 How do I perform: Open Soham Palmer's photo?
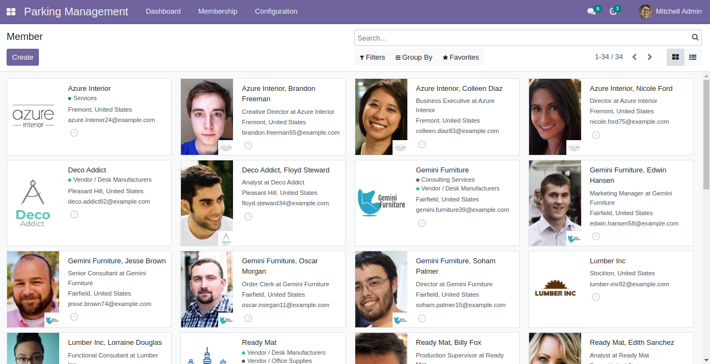(381, 290)
